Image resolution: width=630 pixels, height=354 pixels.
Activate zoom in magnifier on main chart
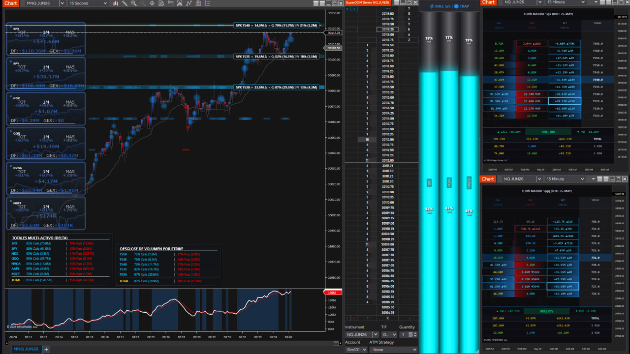(134, 3)
